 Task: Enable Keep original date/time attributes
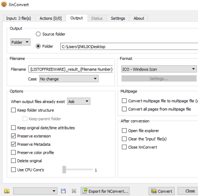click(x=13, y=128)
